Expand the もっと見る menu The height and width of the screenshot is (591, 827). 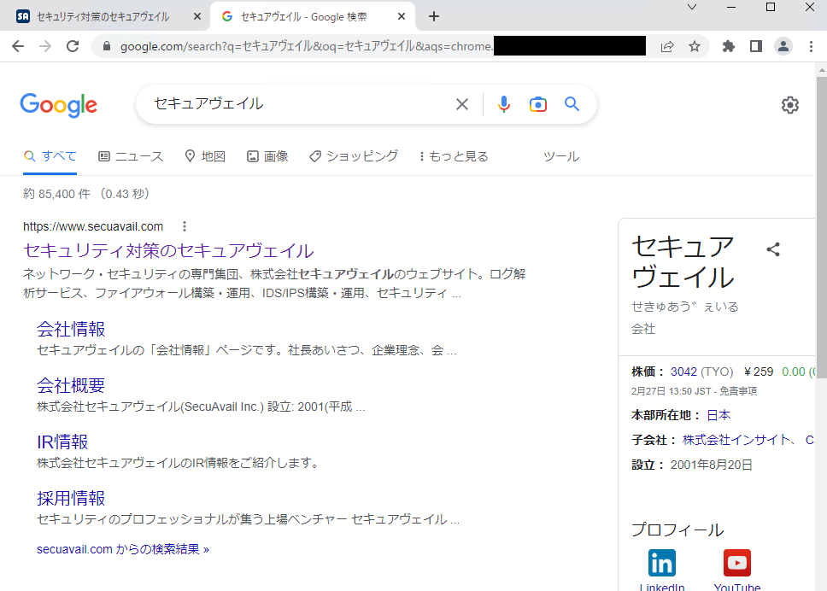[x=454, y=156]
